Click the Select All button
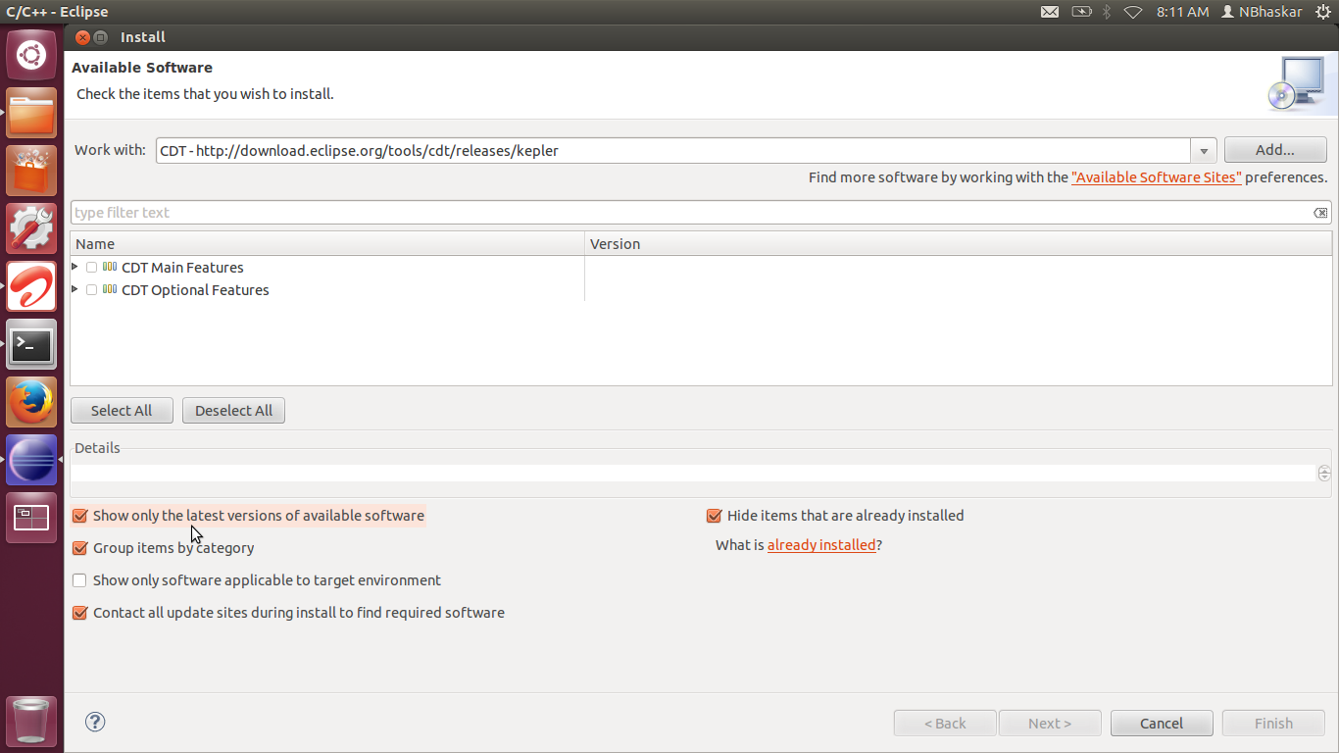1339x753 pixels. coord(122,411)
